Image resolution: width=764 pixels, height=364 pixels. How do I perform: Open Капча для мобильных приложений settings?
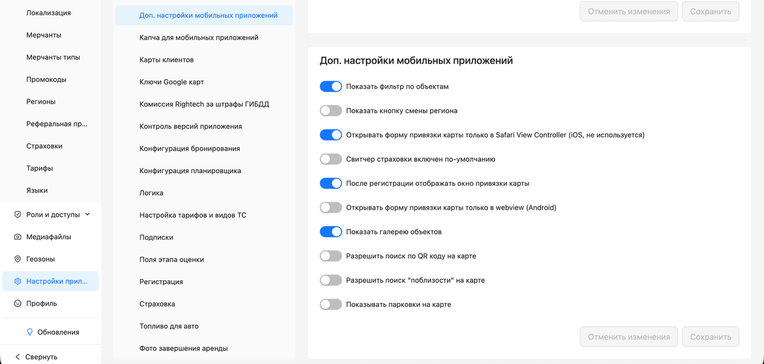click(199, 38)
